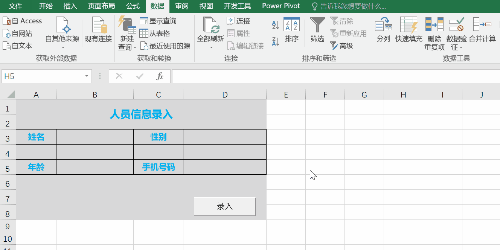Click the greyed 编辑链接 item
500x250 pixels.
coord(245,46)
